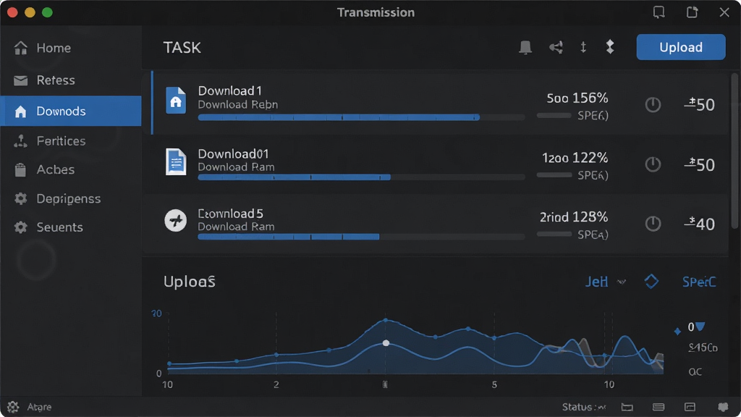Click the panel layout icon in status bar

click(x=690, y=407)
